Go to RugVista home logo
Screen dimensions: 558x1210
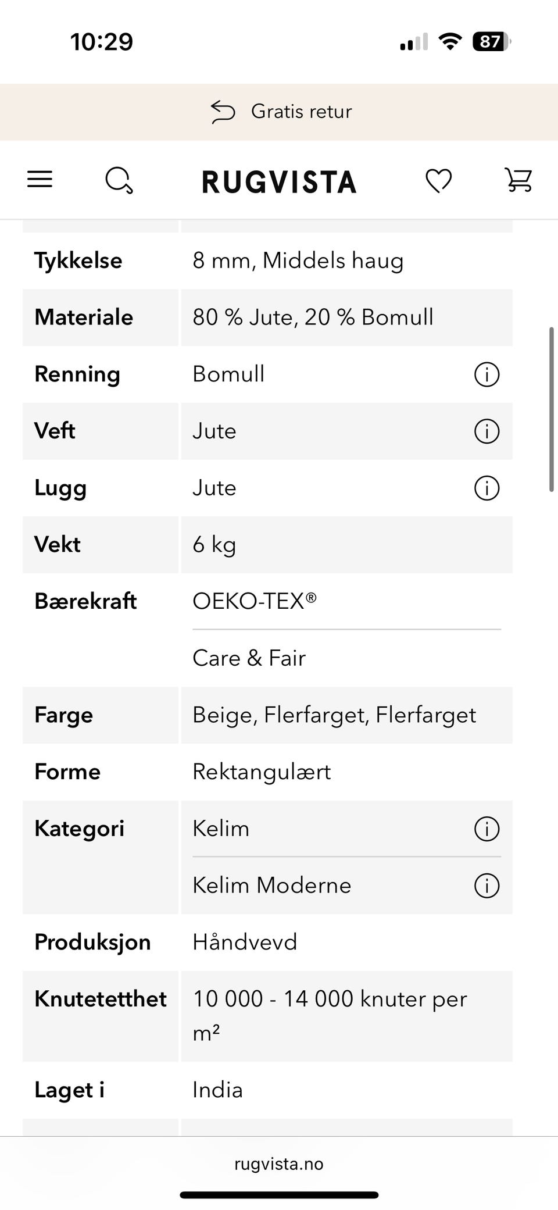(279, 181)
